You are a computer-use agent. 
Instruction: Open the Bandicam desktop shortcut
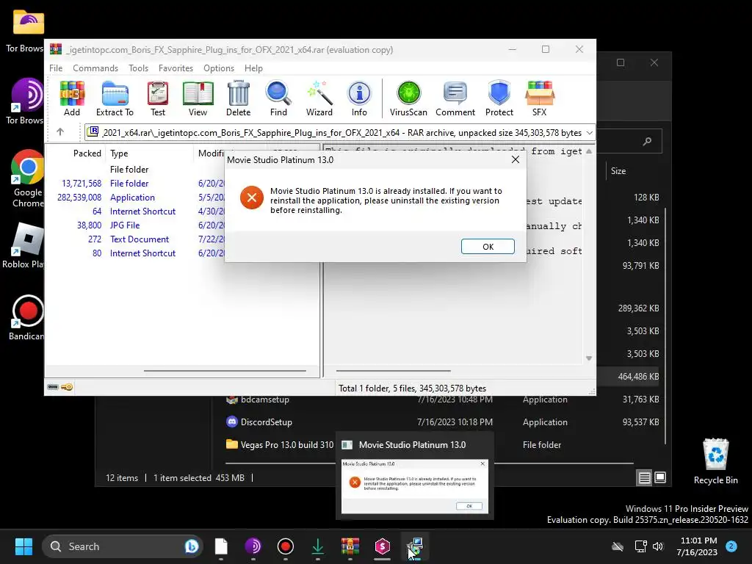[x=26, y=317]
